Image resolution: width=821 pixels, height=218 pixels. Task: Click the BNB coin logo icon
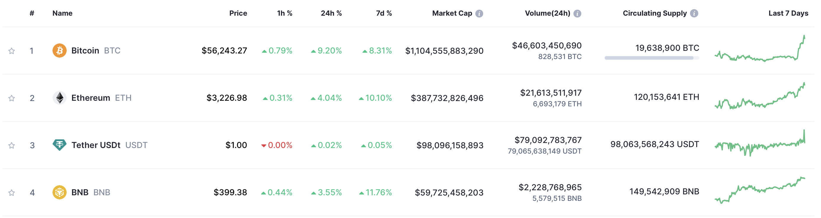59,192
